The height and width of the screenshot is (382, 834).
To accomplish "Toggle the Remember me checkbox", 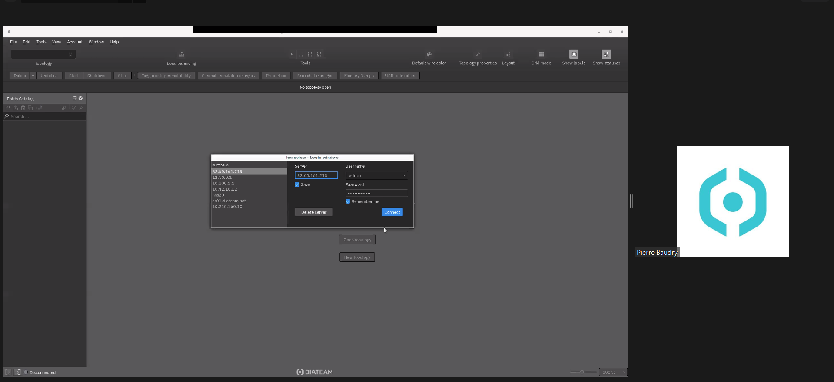I will tap(348, 201).
